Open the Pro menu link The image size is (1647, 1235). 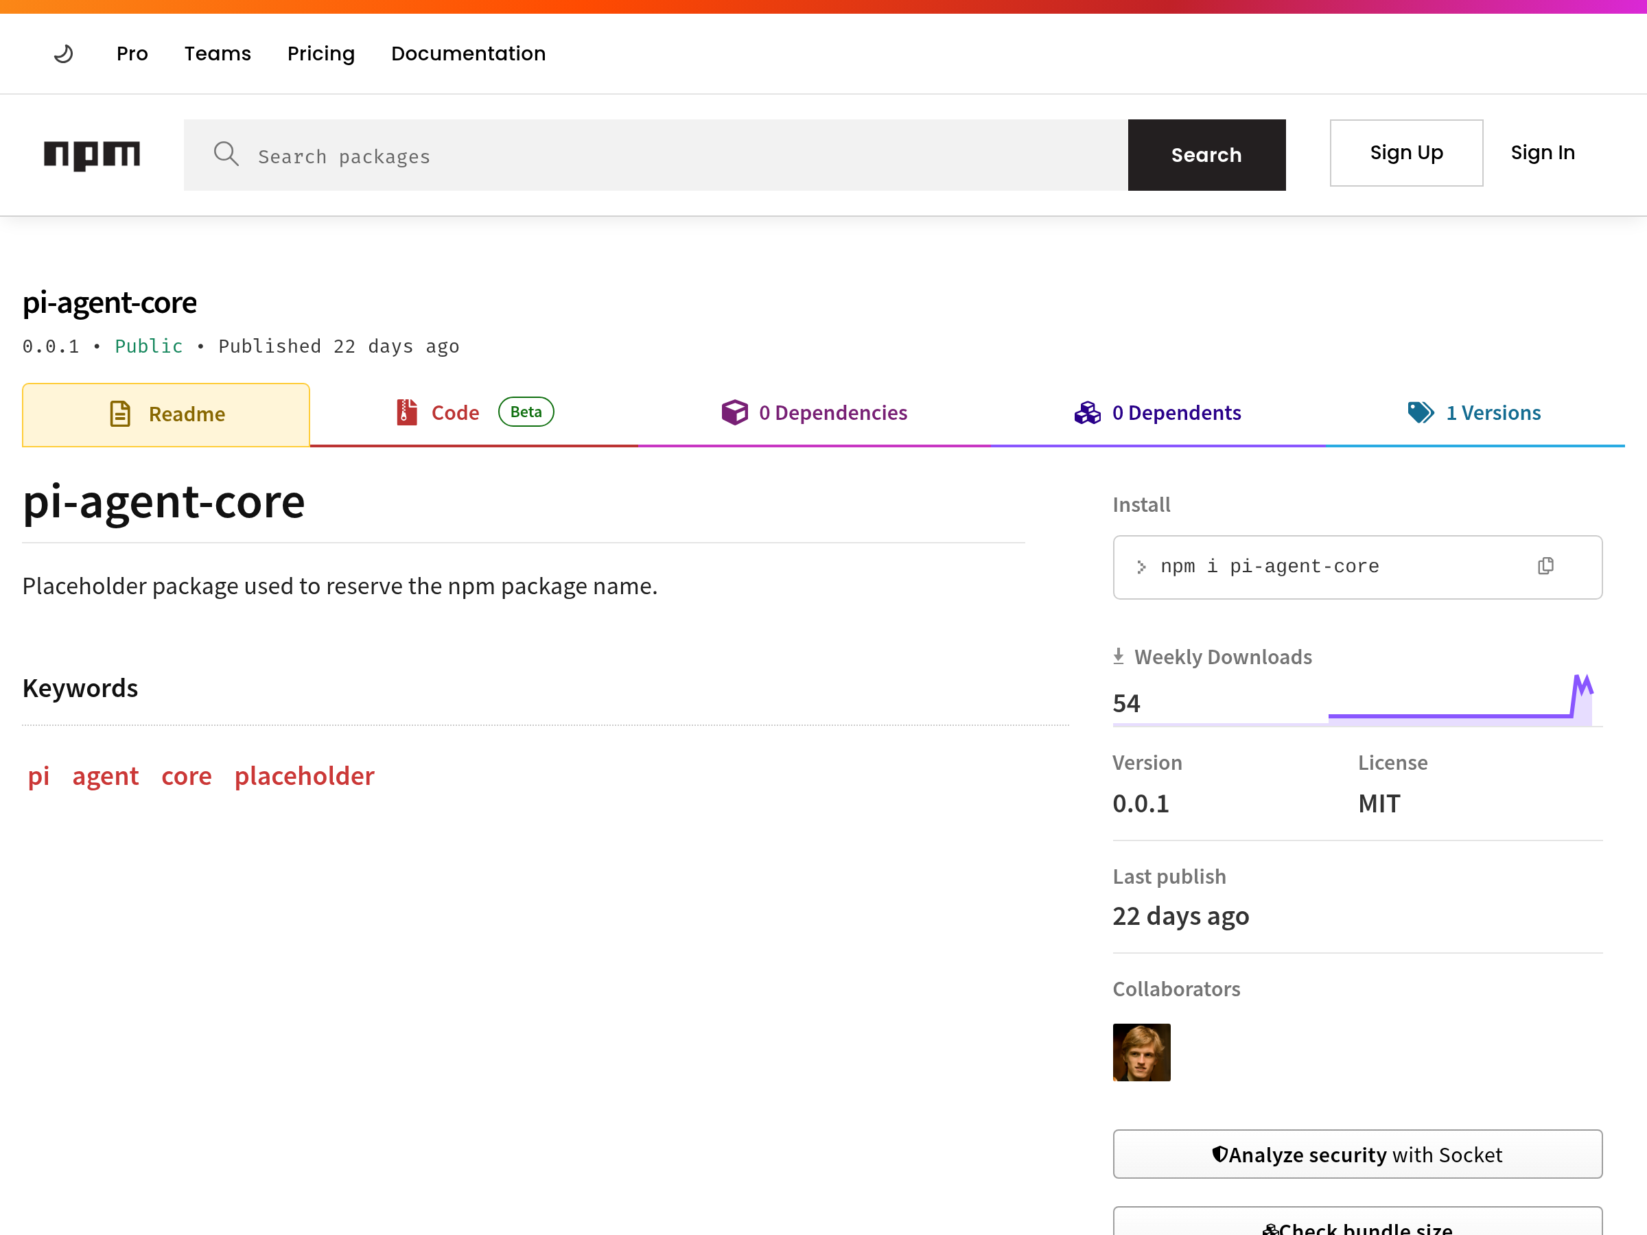point(132,54)
